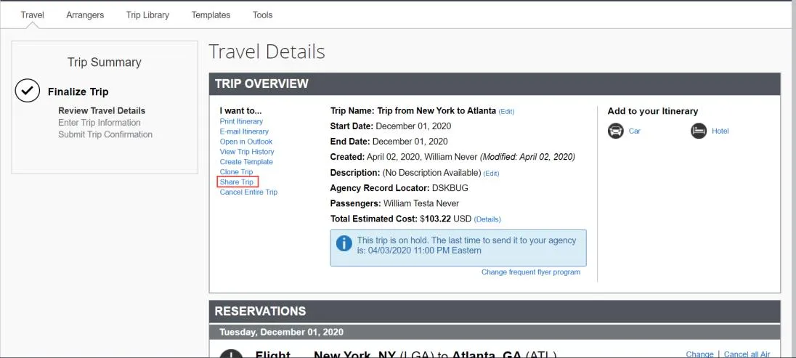Choose E-mail Itinerary link
Screen dimensions: 796x358
[244, 131]
